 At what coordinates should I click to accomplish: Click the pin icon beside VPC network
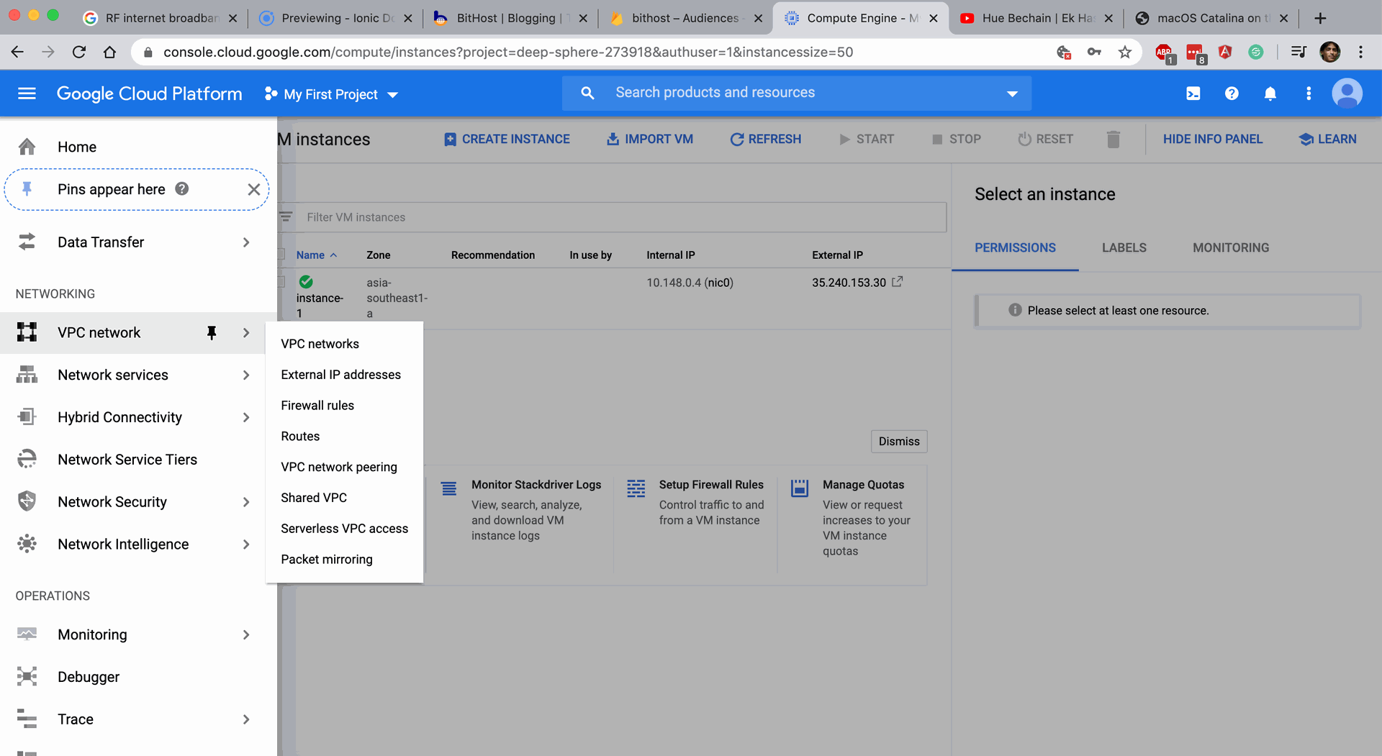(212, 332)
